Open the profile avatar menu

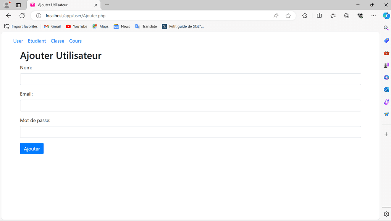tap(7, 5)
